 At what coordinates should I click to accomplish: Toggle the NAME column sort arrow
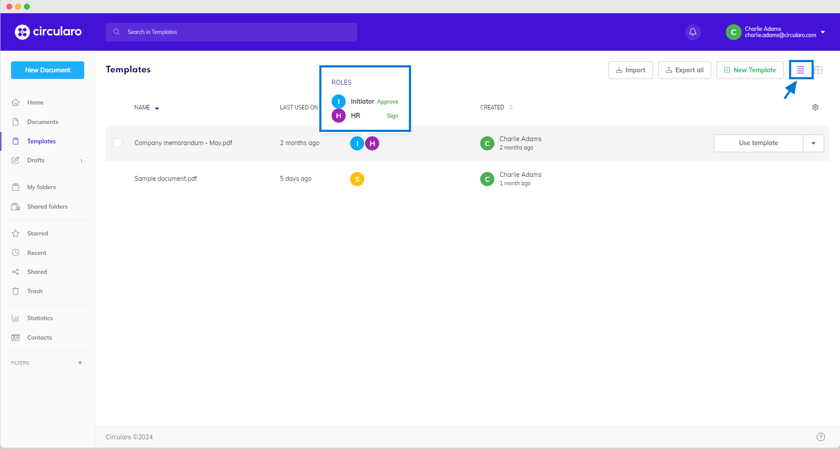click(156, 108)
